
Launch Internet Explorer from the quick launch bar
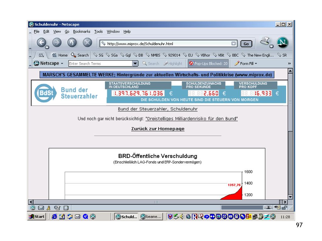click(x=54, y=217)
